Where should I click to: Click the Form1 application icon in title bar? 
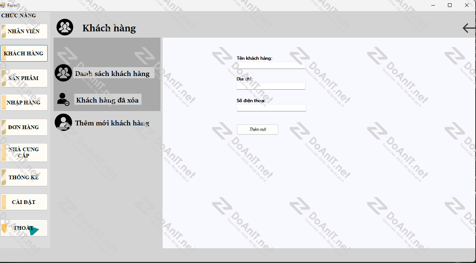pyautogui.click(x=3, y=5)
